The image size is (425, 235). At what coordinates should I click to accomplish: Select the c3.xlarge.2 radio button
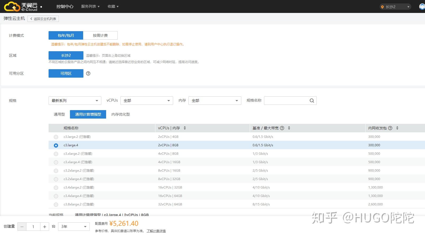[x=56, y=154]
